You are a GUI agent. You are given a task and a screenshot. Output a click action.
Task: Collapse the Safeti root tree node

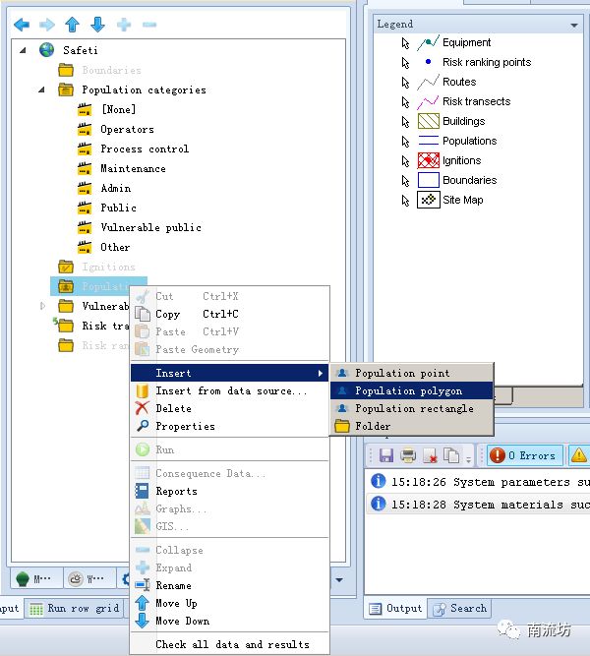point(23,50)
